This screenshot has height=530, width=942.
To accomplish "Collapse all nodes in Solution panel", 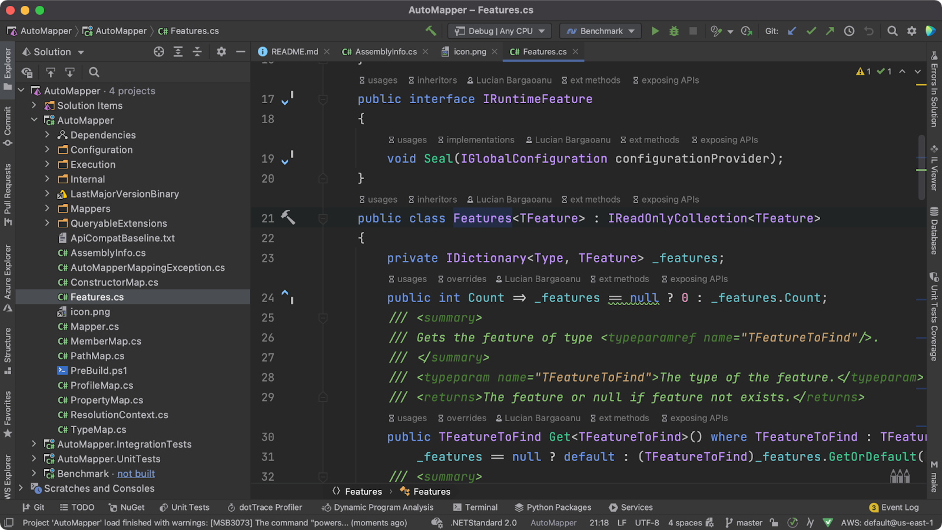I will [197, 52].
